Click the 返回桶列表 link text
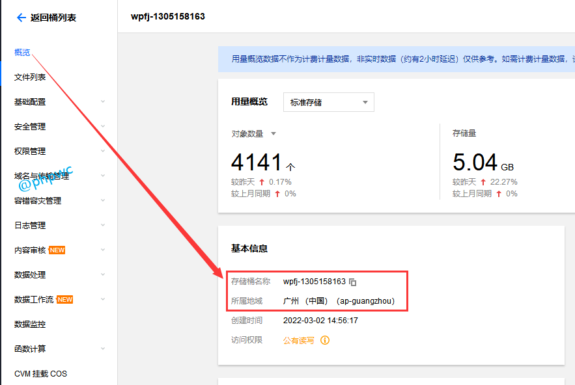 coord(53,18)
